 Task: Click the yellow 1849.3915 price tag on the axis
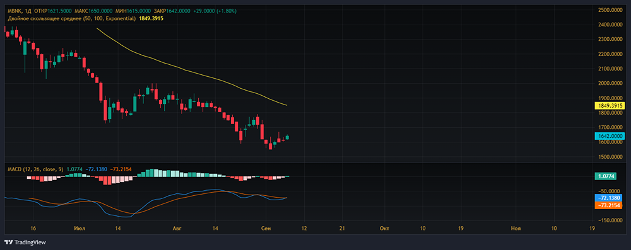(610, 106)
